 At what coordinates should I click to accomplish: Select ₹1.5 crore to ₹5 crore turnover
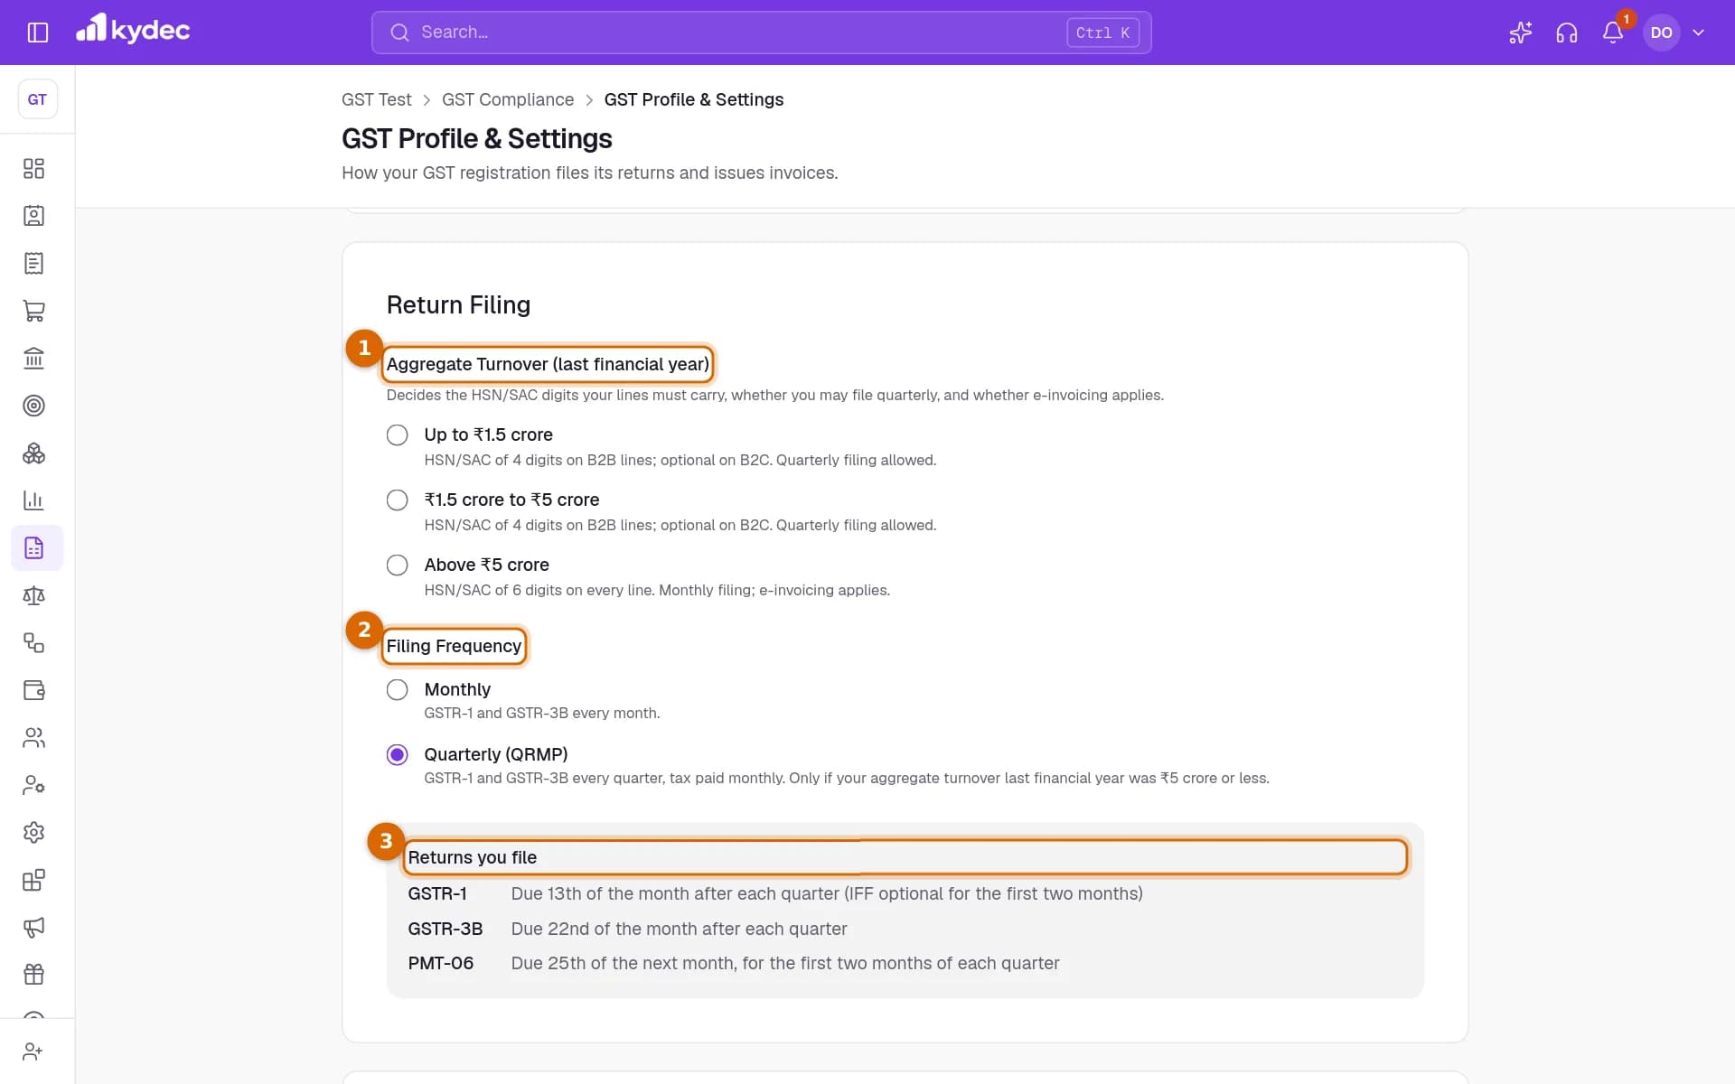coord(397,500)
